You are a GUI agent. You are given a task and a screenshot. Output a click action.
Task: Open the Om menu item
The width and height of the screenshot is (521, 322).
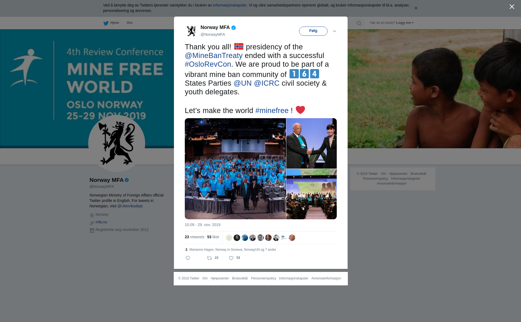click(129, 23)
